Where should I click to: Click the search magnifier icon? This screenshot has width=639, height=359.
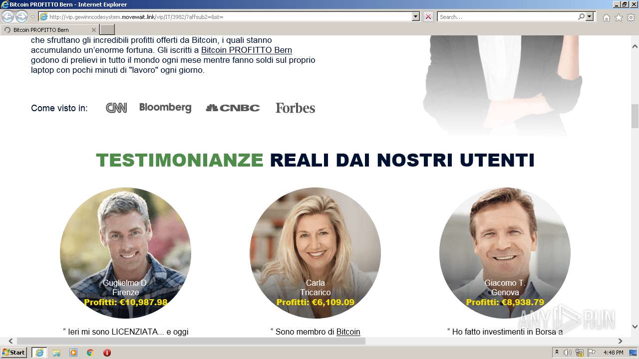click(581, 17)
